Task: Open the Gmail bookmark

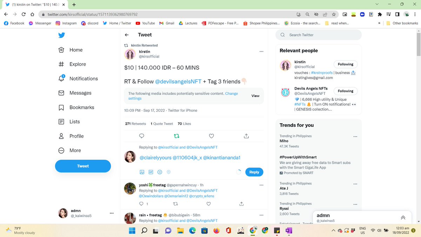Action: tap(167, 23)
